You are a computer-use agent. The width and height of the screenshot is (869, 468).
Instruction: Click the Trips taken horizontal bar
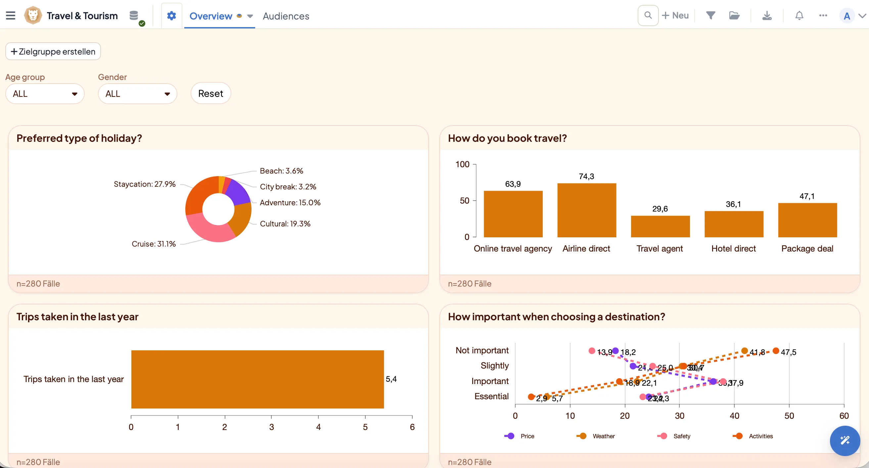point(257,379)
